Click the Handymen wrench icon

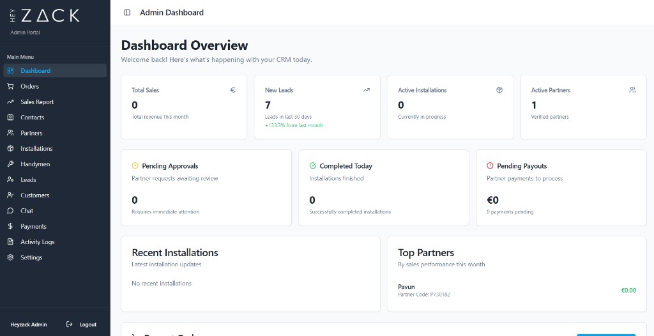click(x=10, y=164)
